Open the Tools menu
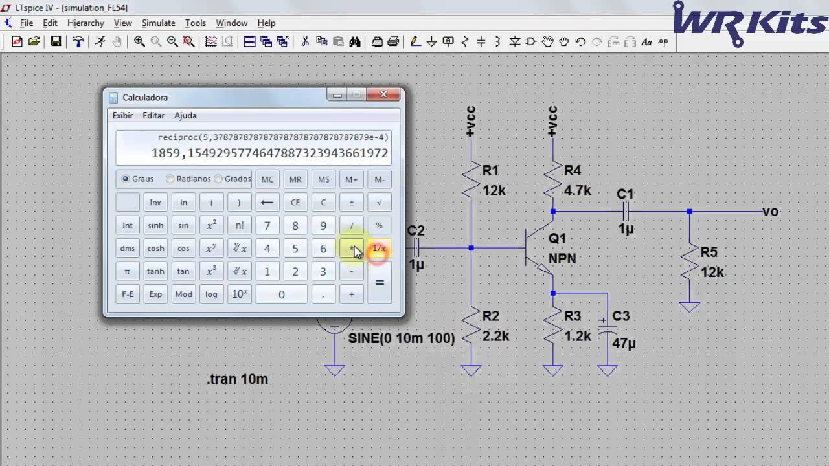The width and height of the screenshot is (829, 466). coord(195,23)
